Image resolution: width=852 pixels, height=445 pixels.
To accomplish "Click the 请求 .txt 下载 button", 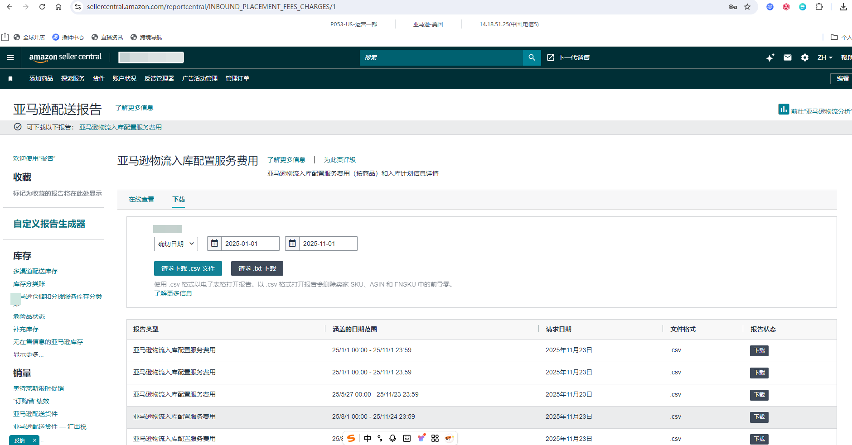I will coord(257,268).
